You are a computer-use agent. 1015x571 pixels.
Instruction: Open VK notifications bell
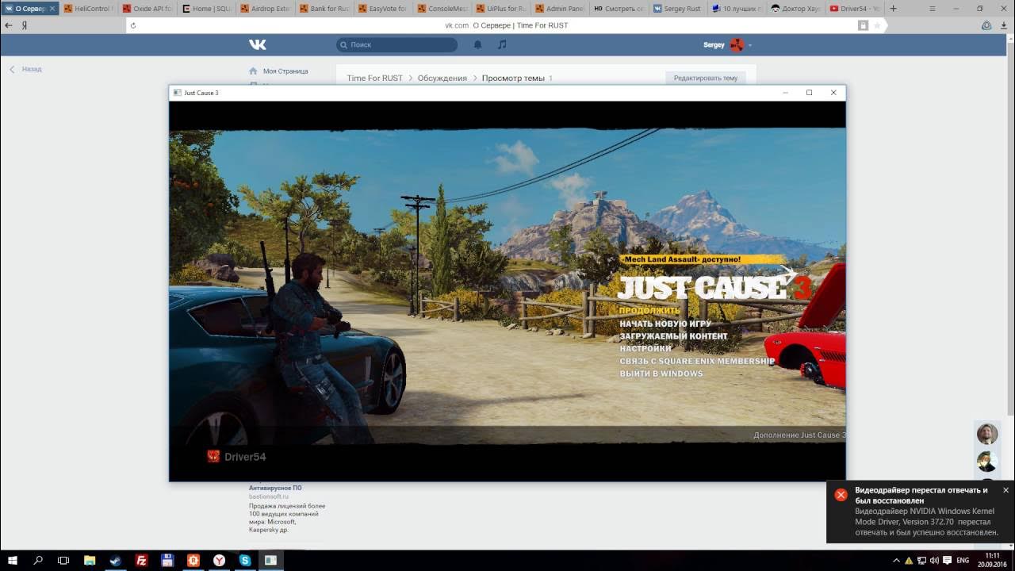[477, 44]
